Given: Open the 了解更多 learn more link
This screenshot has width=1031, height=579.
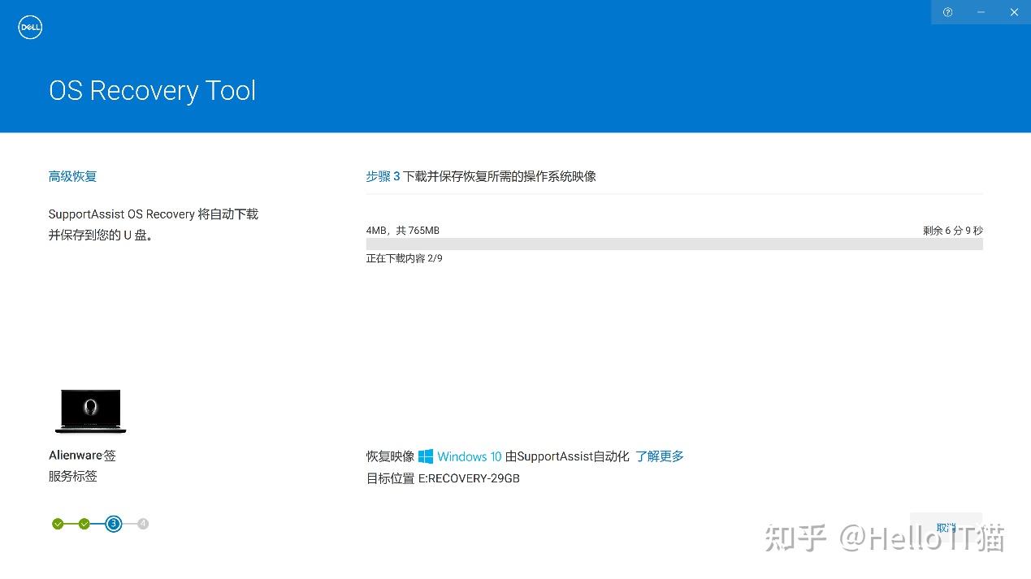Looking at the screenshot, I should point(658,456).
